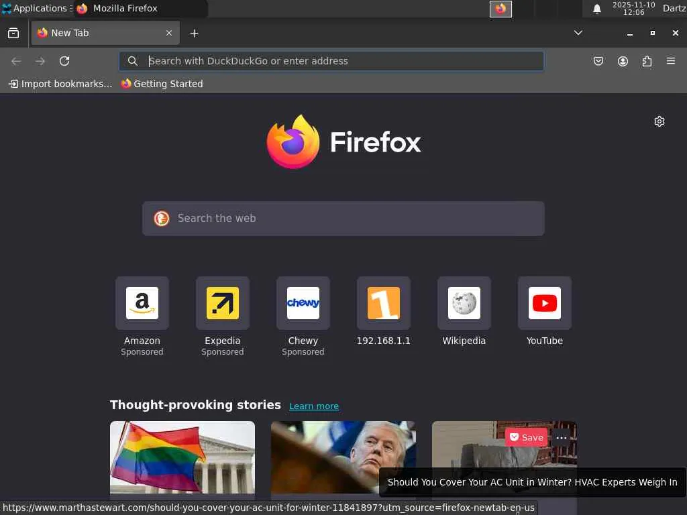Click Import bookmarks in bookmarks toolbar
Screen dimensions: 687x515
pos(60,84)
